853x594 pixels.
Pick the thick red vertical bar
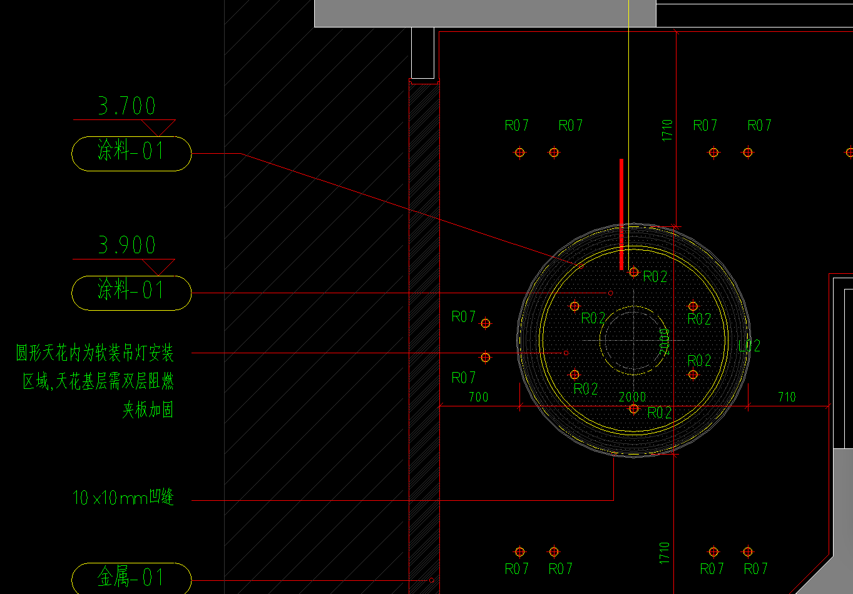point(621,214)
